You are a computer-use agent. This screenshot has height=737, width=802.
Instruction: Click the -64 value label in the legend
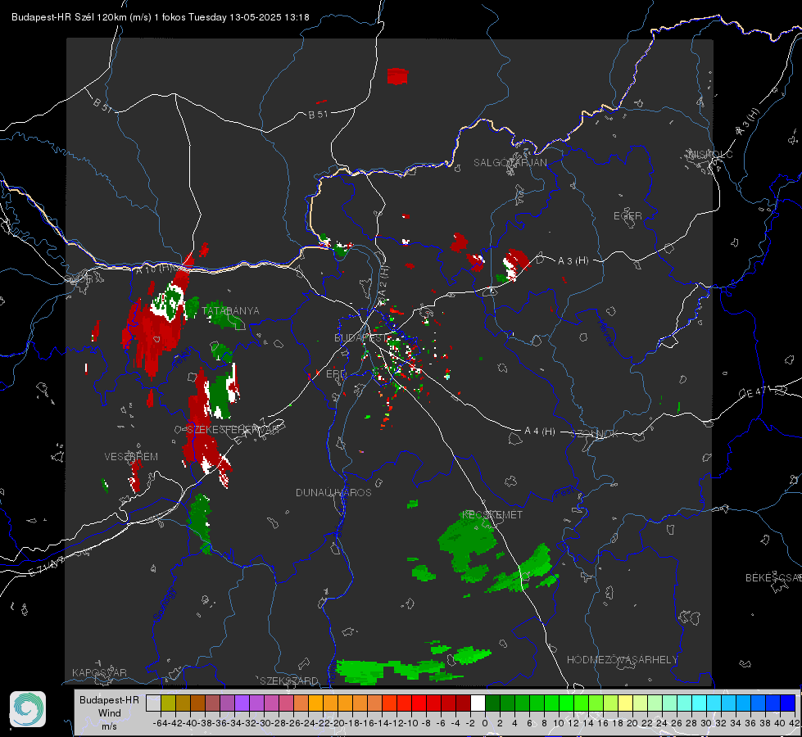pos(160,723)
